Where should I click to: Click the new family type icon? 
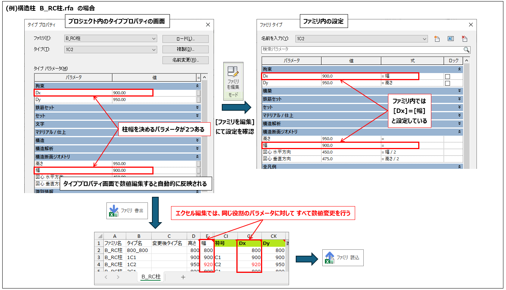click(437, 39)
